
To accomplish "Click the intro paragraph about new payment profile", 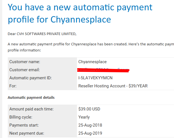I will click(91, 47).
